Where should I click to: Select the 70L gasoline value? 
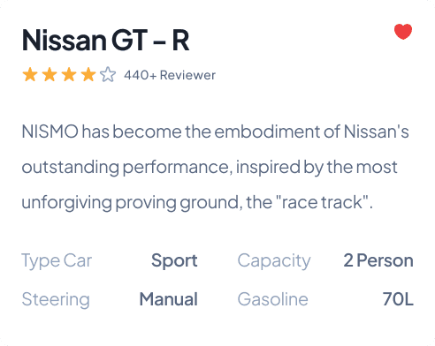[x=398, y=299]
